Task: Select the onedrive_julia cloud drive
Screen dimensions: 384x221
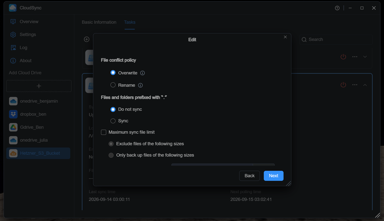Action: (x=38, y=140)
